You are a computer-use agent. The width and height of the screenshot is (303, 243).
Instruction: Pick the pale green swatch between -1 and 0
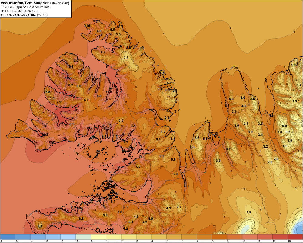tap(83, 237)
